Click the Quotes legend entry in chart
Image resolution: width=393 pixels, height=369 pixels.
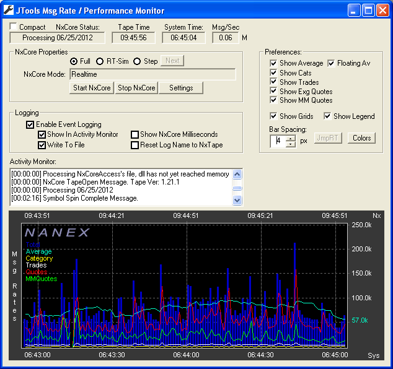tap(37, 272)
